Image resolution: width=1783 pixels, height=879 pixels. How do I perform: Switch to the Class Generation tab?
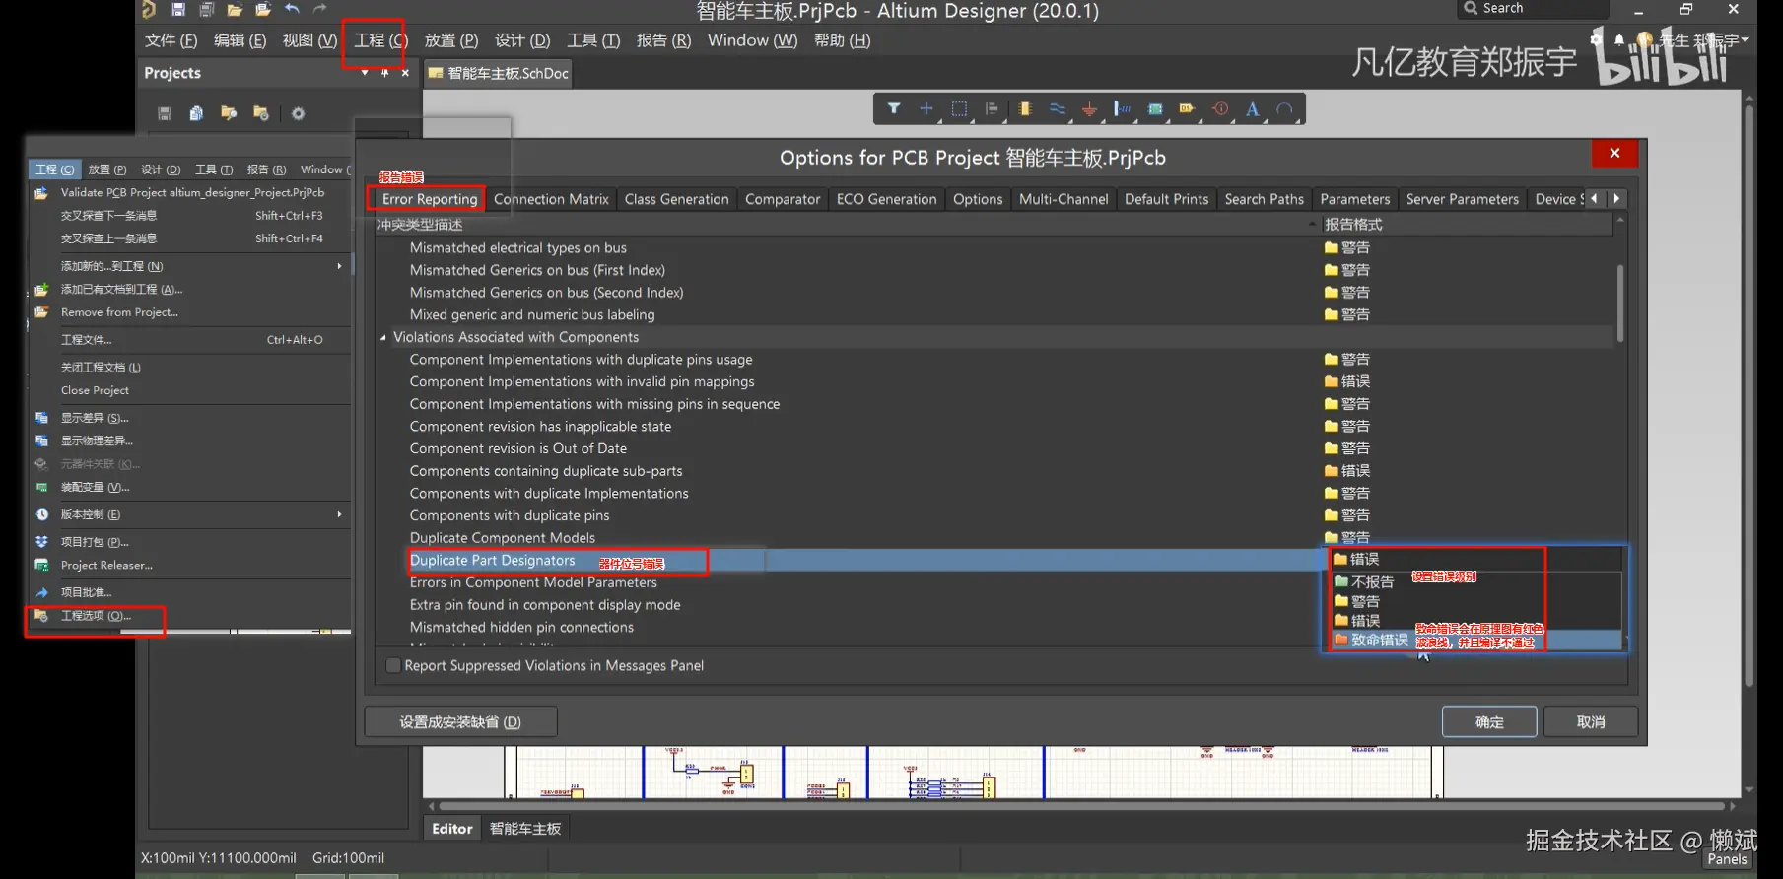[x=676, y=199]
